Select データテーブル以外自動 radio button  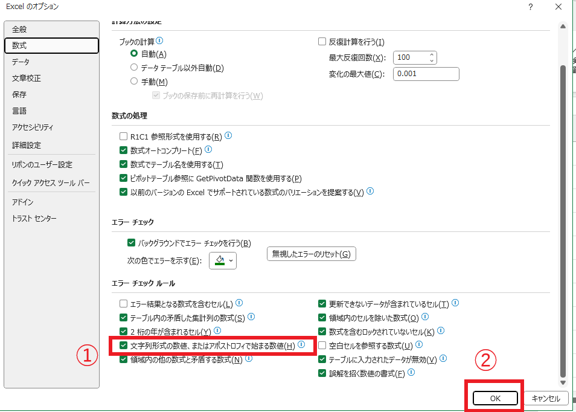(134, 67)
